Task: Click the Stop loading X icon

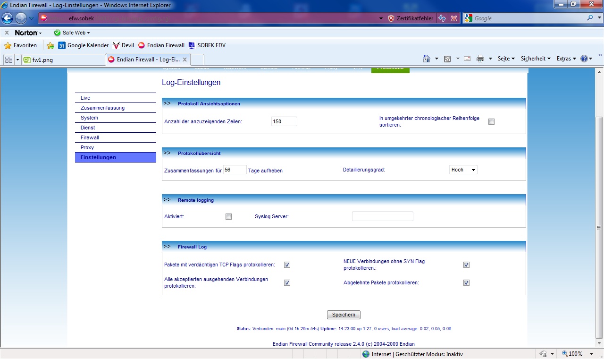Action: point(453,18)
